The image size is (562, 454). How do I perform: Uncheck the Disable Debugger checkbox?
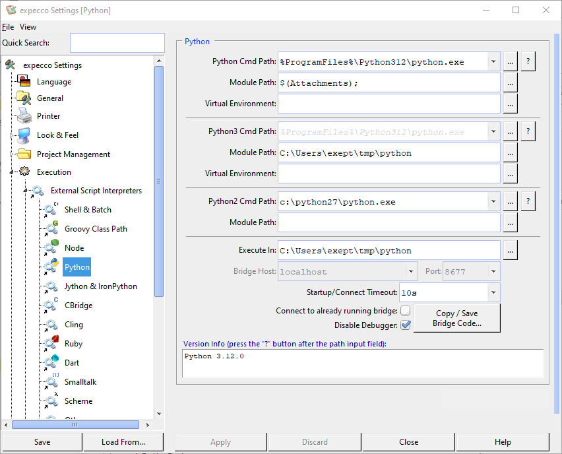pos(406,325)
